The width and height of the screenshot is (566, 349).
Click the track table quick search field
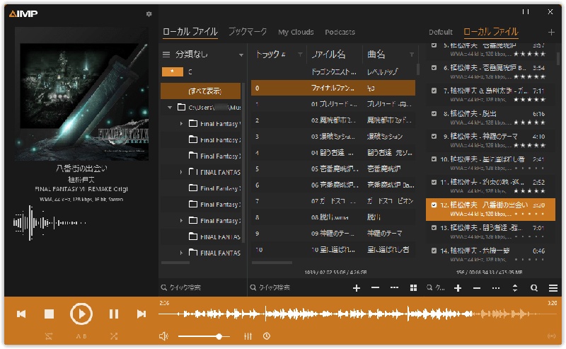[x=298, y=287]
